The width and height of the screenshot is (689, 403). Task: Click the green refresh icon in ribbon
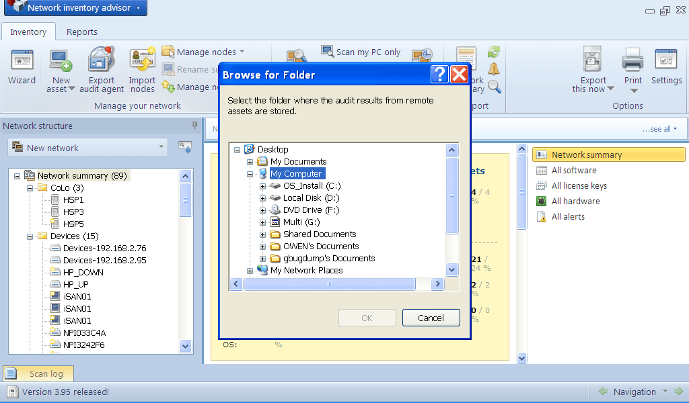coord(493,52)
